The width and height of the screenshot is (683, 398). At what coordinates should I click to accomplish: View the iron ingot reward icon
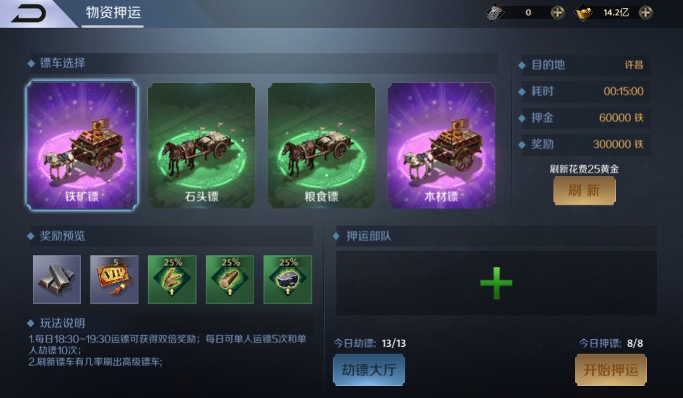click(57, 280)
